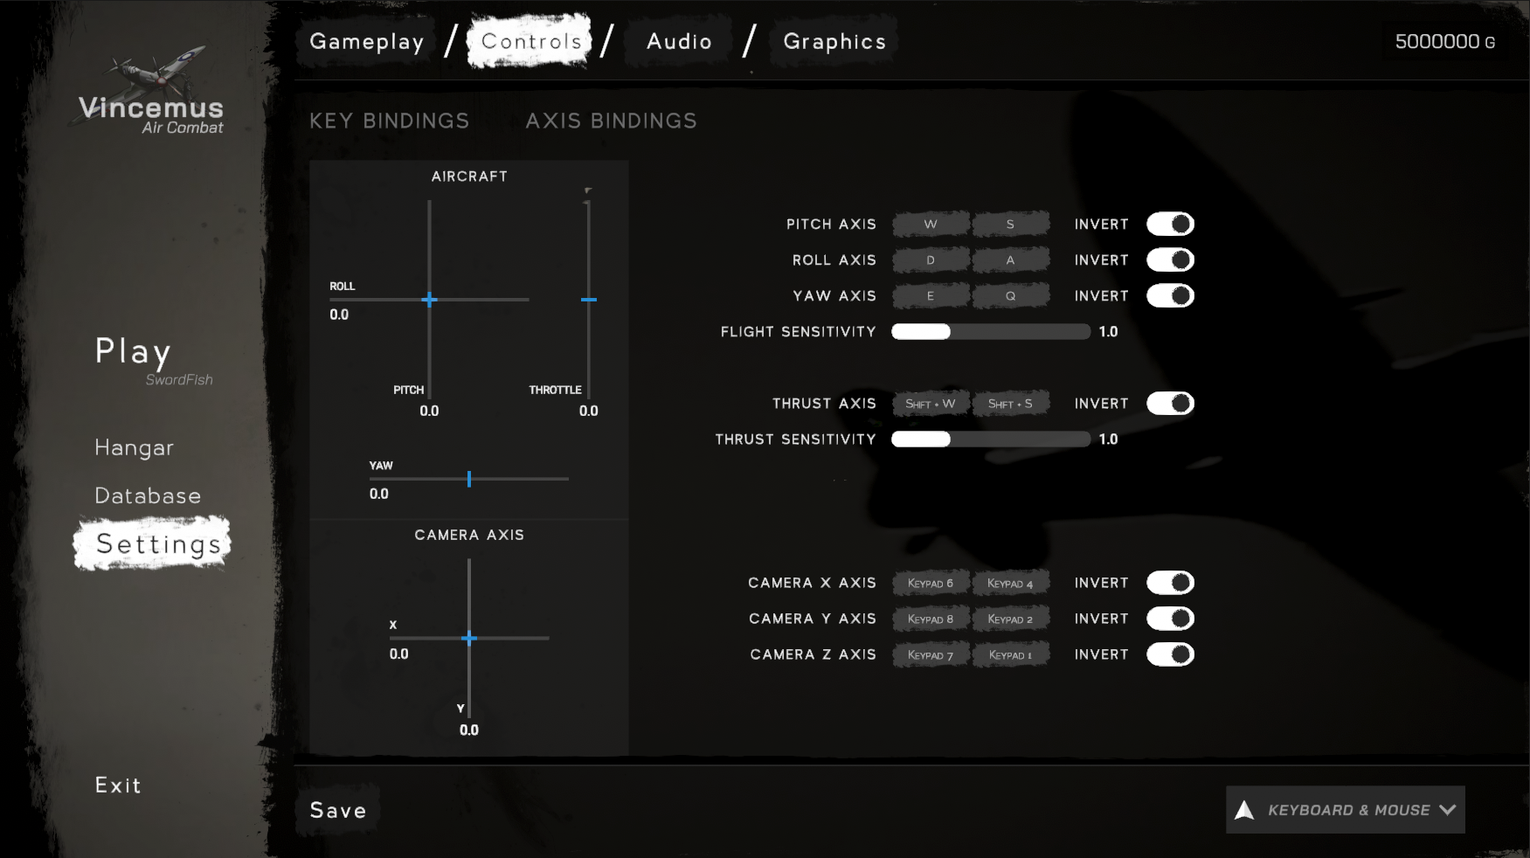Change Camera X Axis Keypad 4 binding

click(1010, 583)
